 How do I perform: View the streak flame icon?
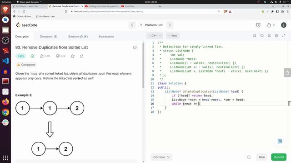pyautogui.click(x=269, y=25)
